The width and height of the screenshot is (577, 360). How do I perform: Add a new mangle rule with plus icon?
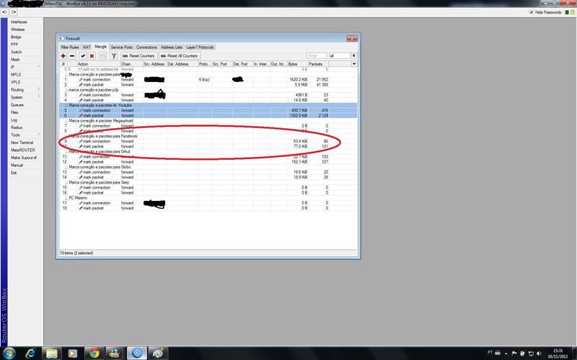click(63, 56)
